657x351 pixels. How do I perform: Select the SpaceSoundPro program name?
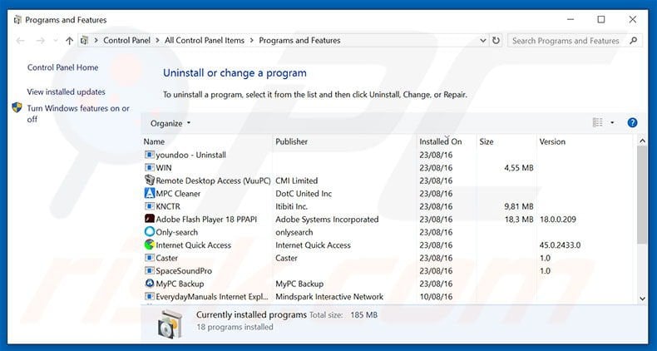pyautogui.click(x=184, y=271)
